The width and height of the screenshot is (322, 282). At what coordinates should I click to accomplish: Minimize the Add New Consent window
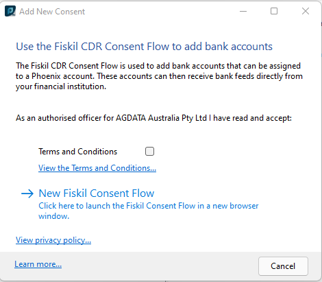click(x=243, y=11)
